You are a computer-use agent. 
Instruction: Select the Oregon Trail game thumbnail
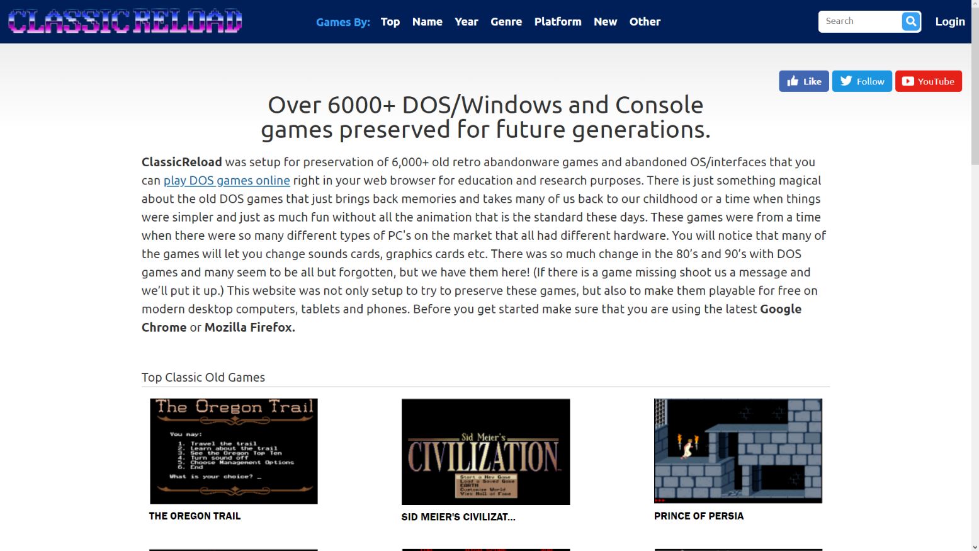tap(233, 451)
